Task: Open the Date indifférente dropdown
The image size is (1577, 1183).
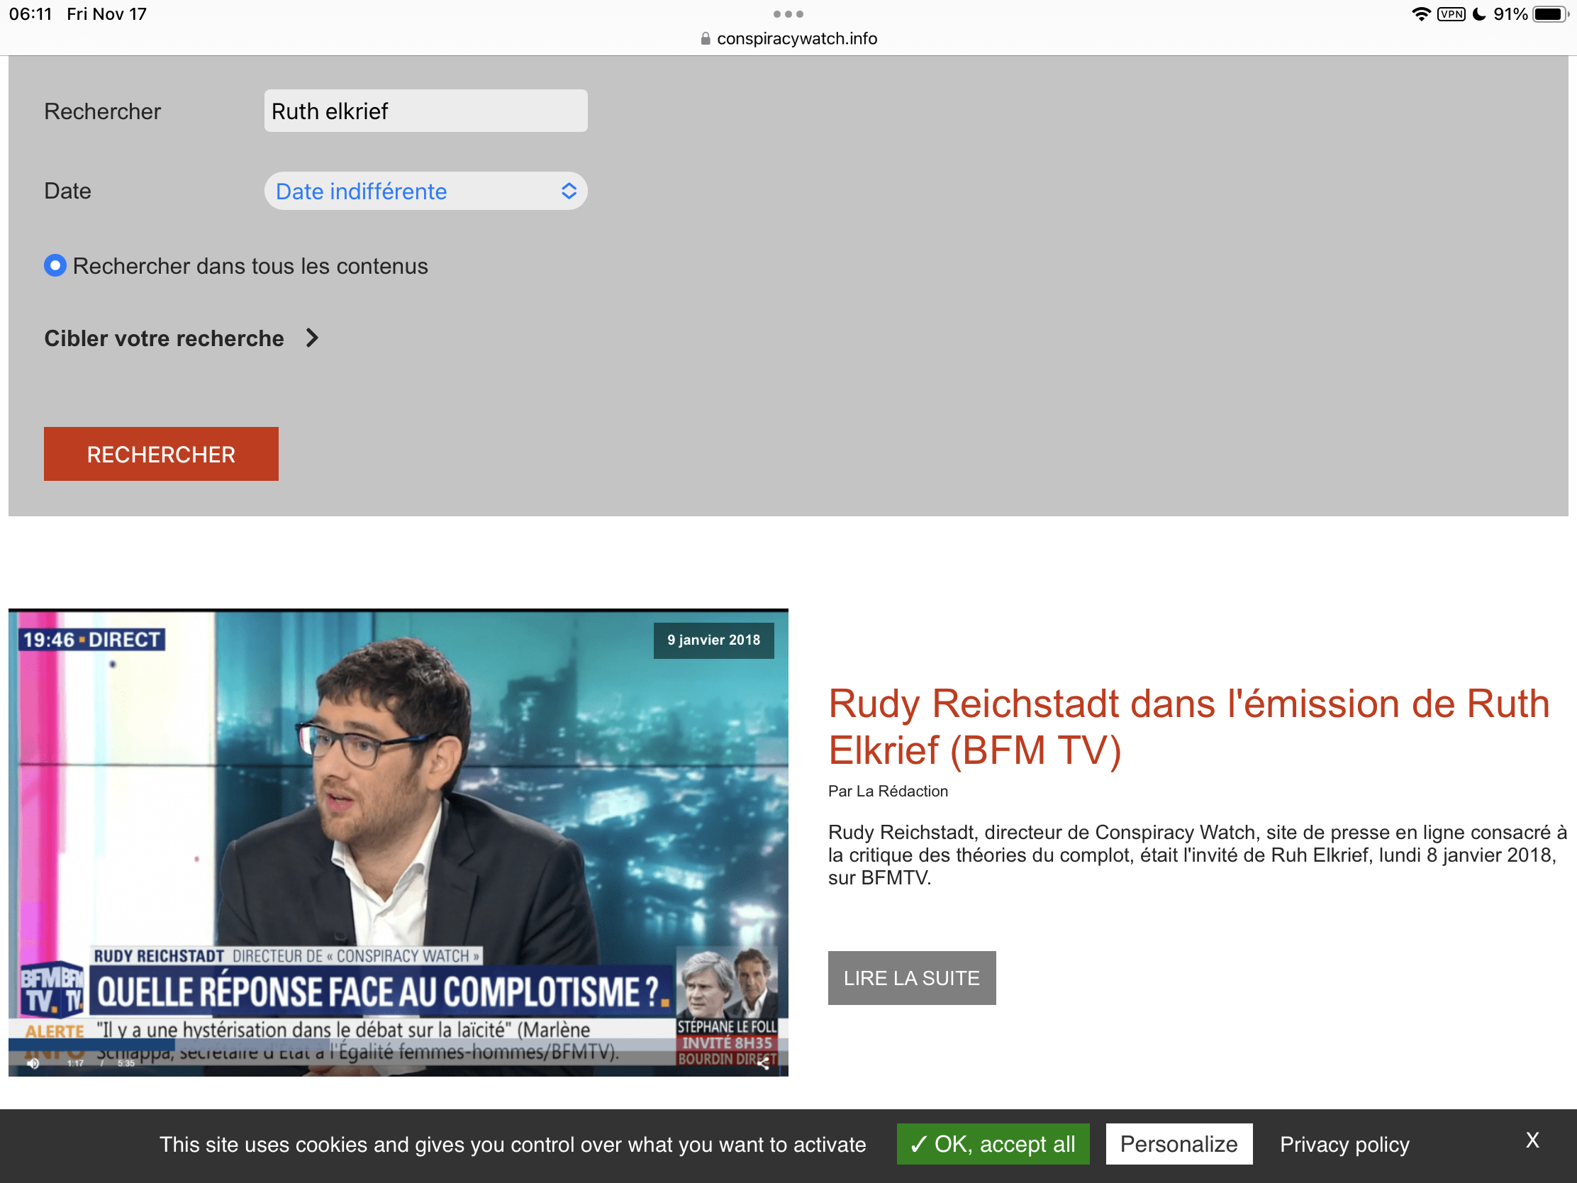Action: 425,191
